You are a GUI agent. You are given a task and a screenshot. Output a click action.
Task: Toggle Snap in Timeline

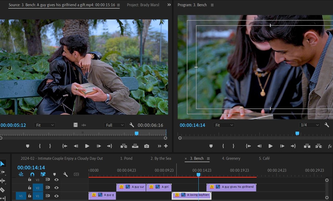click(x=32, y=175)
